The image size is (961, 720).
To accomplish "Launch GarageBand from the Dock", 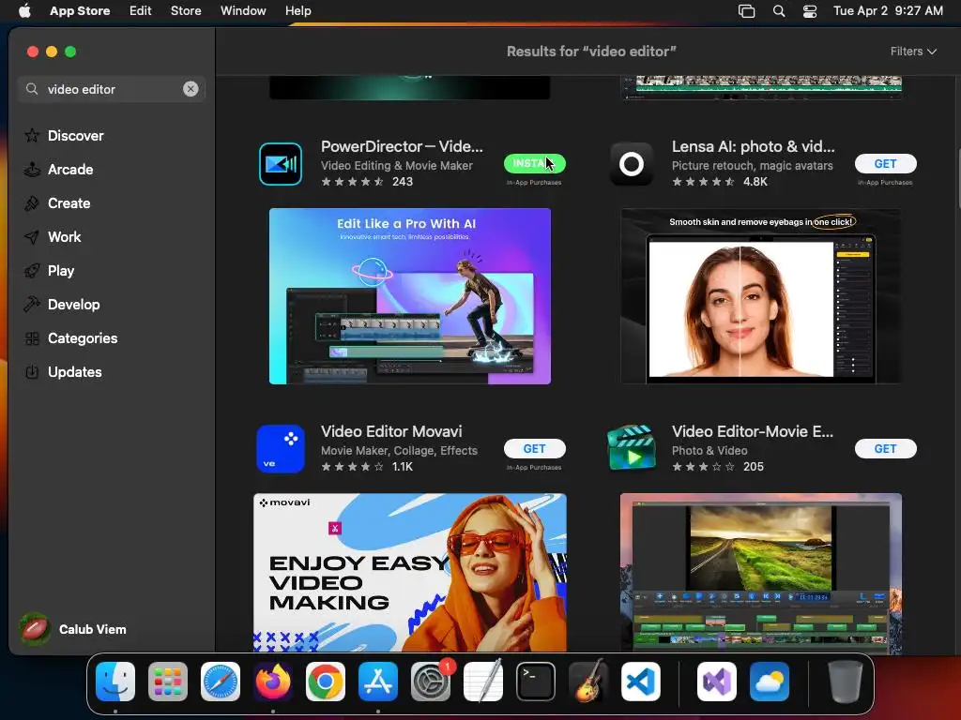I will coord(588,682).
